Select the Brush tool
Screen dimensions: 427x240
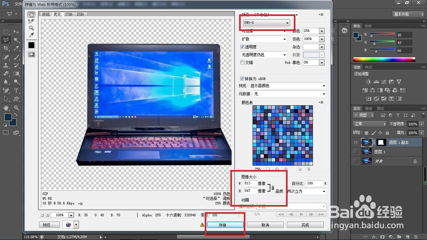click(16, 57)
